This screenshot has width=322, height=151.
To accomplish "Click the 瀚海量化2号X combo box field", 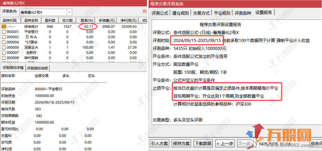I will coord(46,12).
